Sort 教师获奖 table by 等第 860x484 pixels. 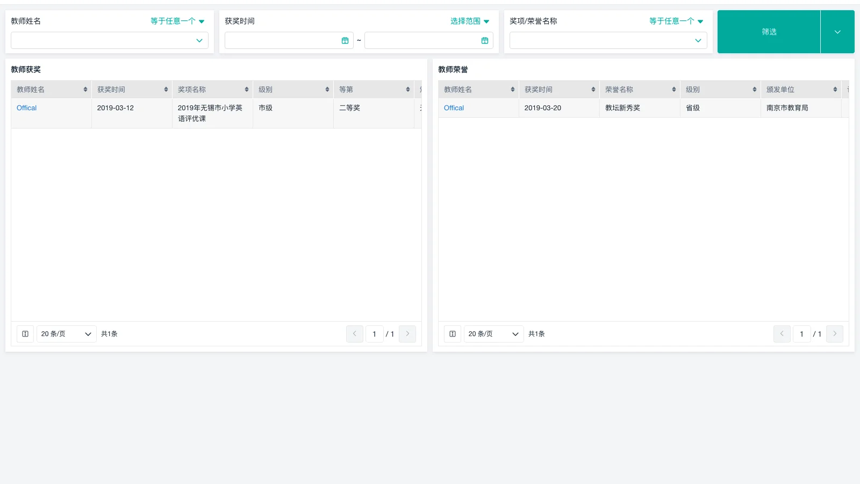click(408, 89)
